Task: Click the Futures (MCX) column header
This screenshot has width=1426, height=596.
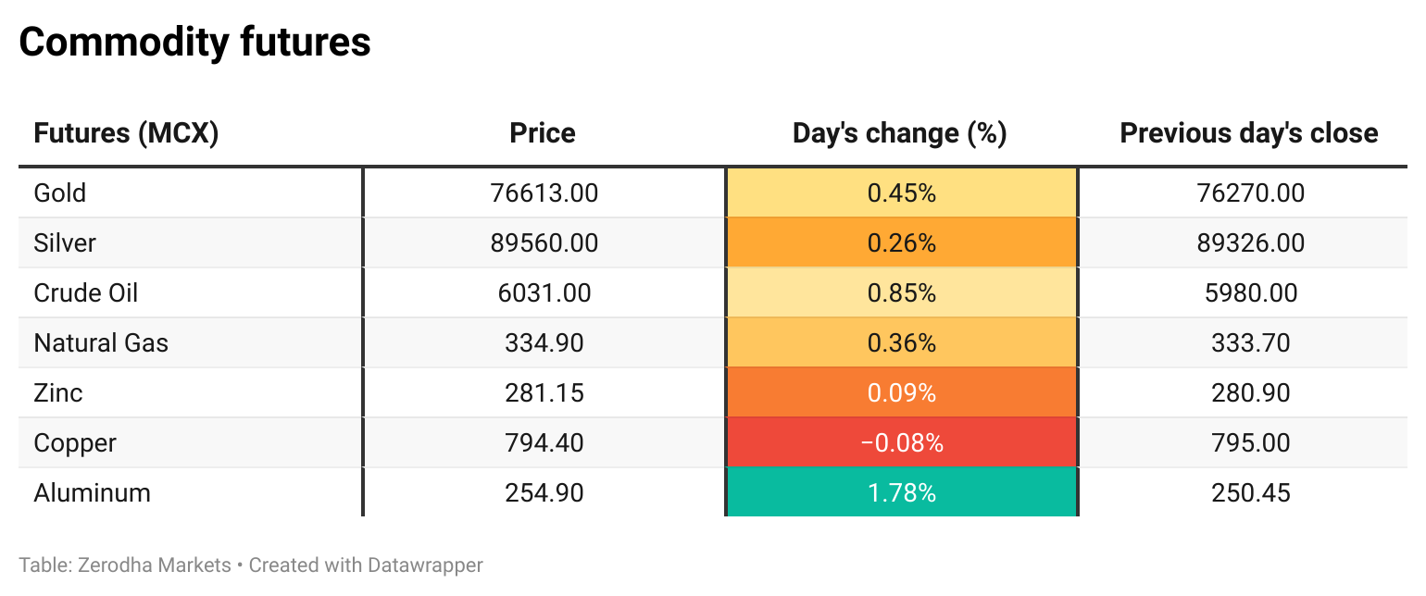Action: pos(126,133)
